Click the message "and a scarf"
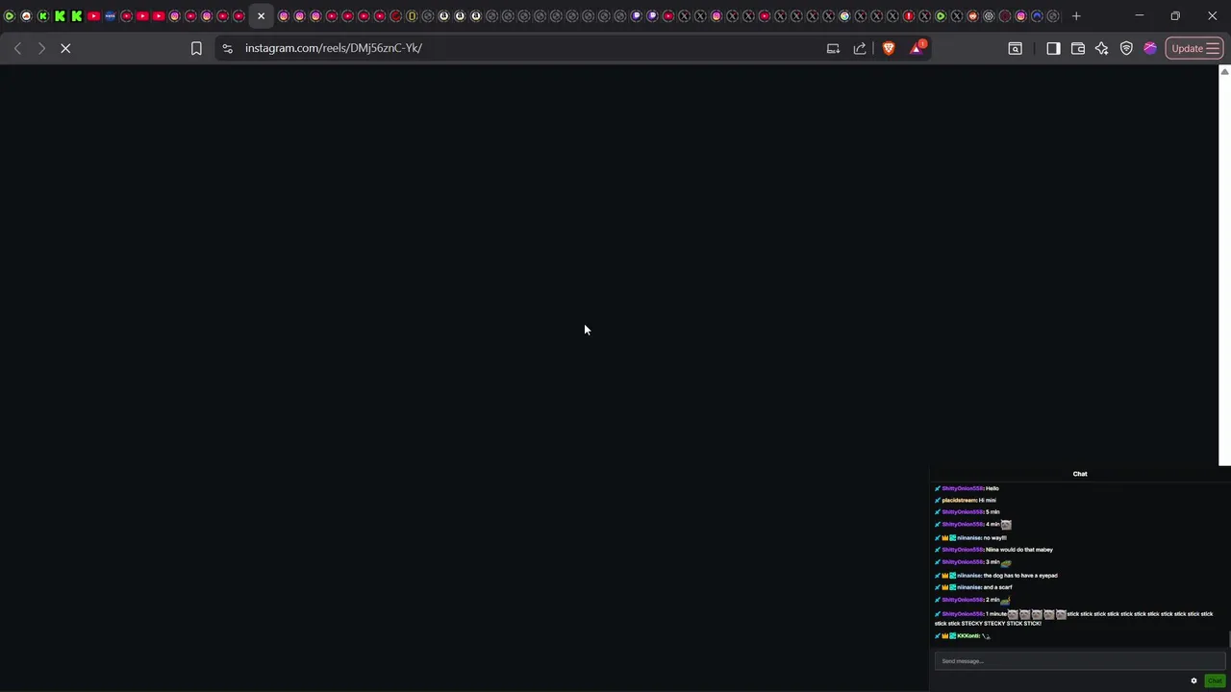Image resolution: width=1231 pixels, height=692 pixels. [x=998, y=587]
